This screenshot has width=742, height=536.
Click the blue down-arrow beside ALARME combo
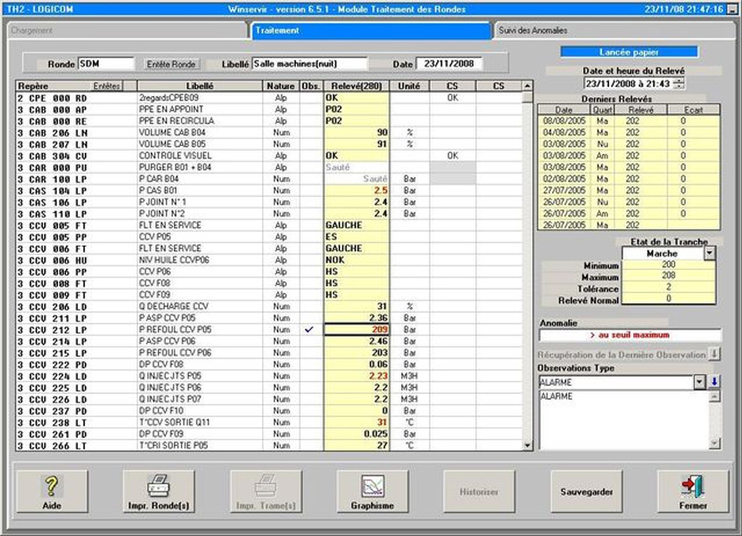coord(714,382)
